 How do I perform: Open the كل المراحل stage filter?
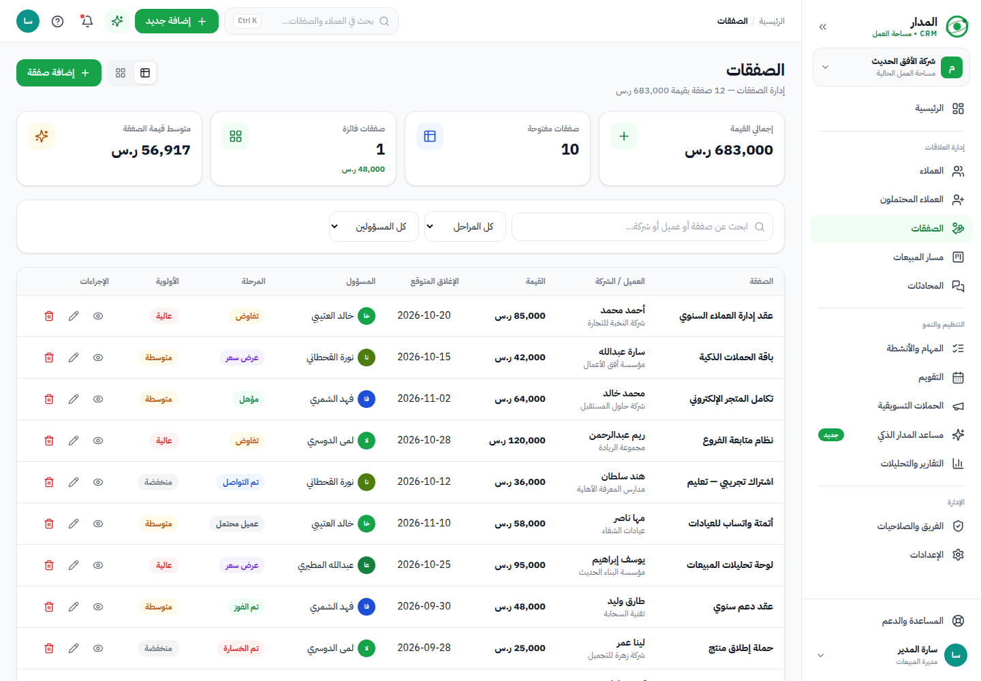tap(465, 227)
